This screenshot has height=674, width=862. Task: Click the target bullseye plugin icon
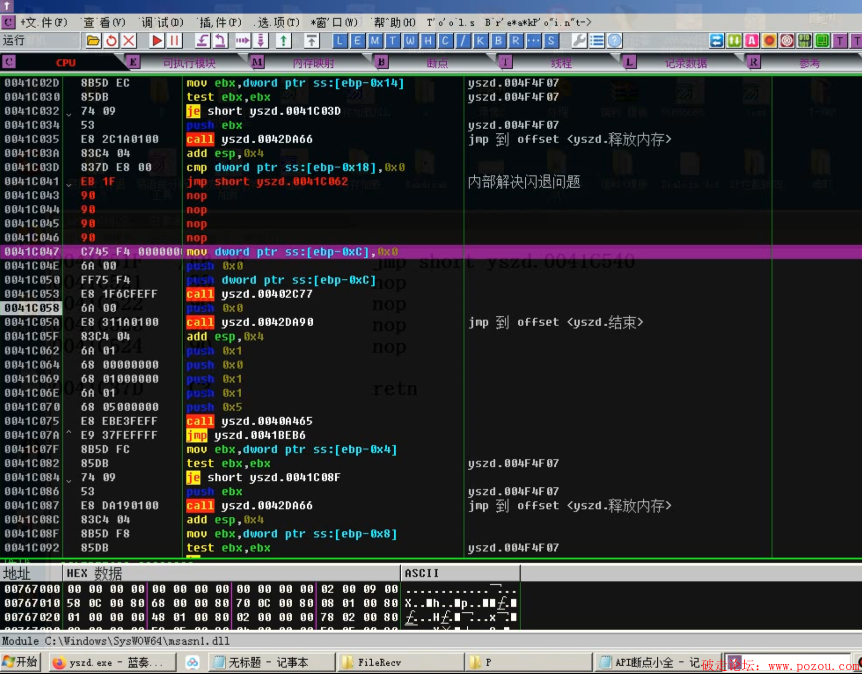pos(787,40)
